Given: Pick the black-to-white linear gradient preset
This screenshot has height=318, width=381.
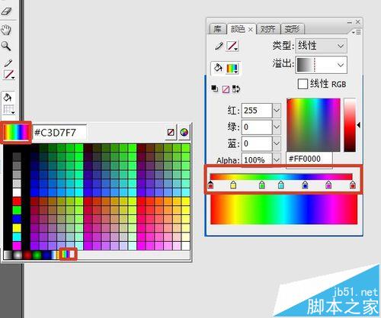Looking at the screenshot, I should pyautogui.click(x=8, y=255).
